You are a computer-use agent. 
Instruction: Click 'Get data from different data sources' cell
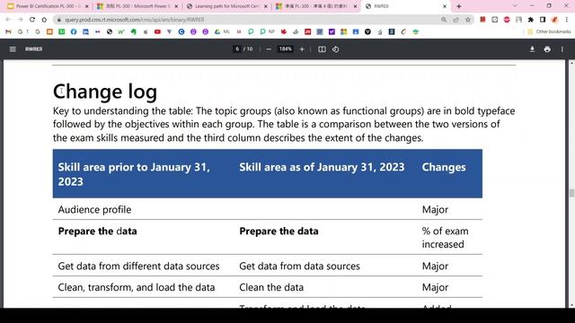(x=138, y=266)
